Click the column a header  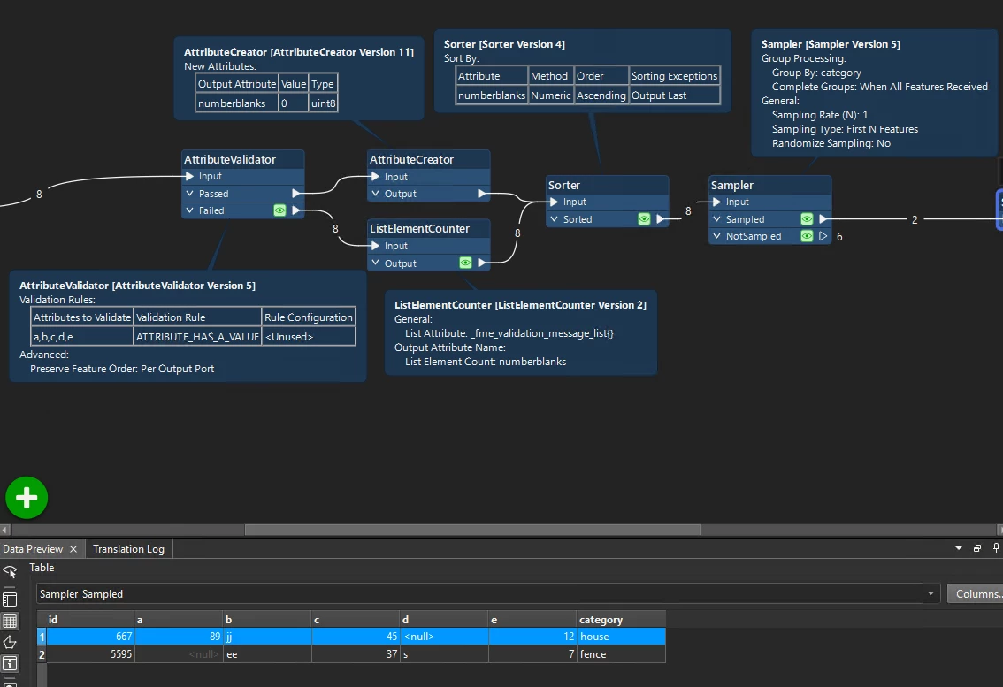click(179, 619)
